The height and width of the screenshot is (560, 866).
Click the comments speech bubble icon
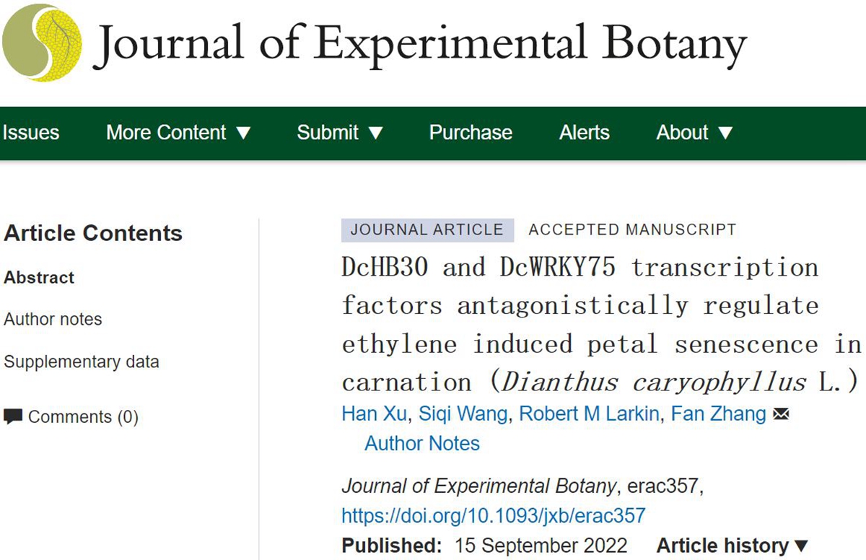[x=13, y=416]
